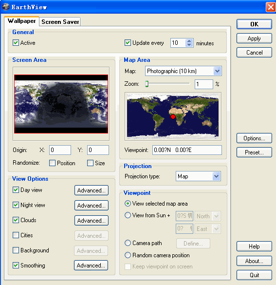The image size is (276, 285).
Task: Select View from Sun radio button
Action: [128, 215]
